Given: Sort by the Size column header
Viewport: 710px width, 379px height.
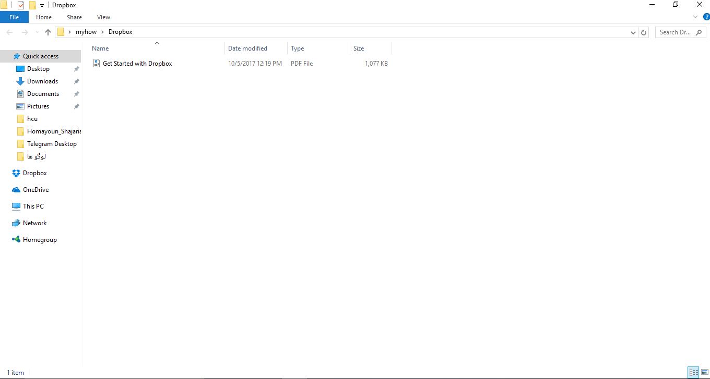Looking at the screenshot, I should click(359, 48).
